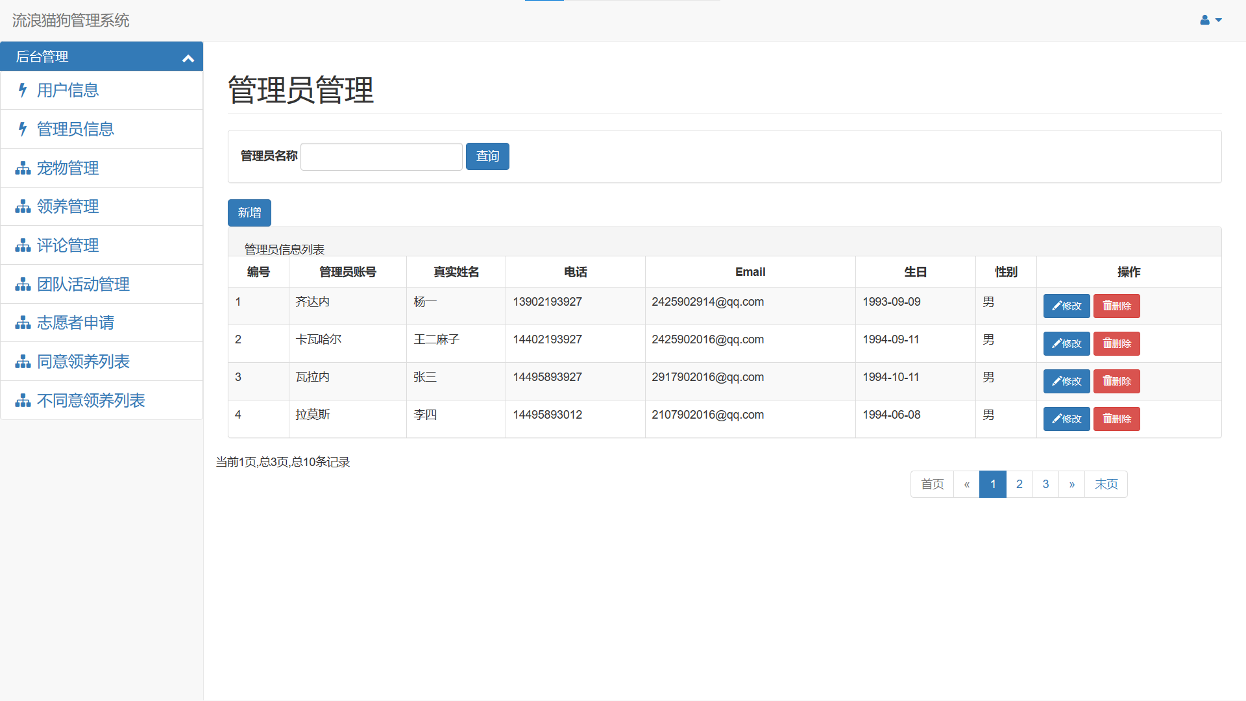Open 团队活动管理 in the sidebar
This screenshot has width=1246, height=701.
tap(83, 284)
